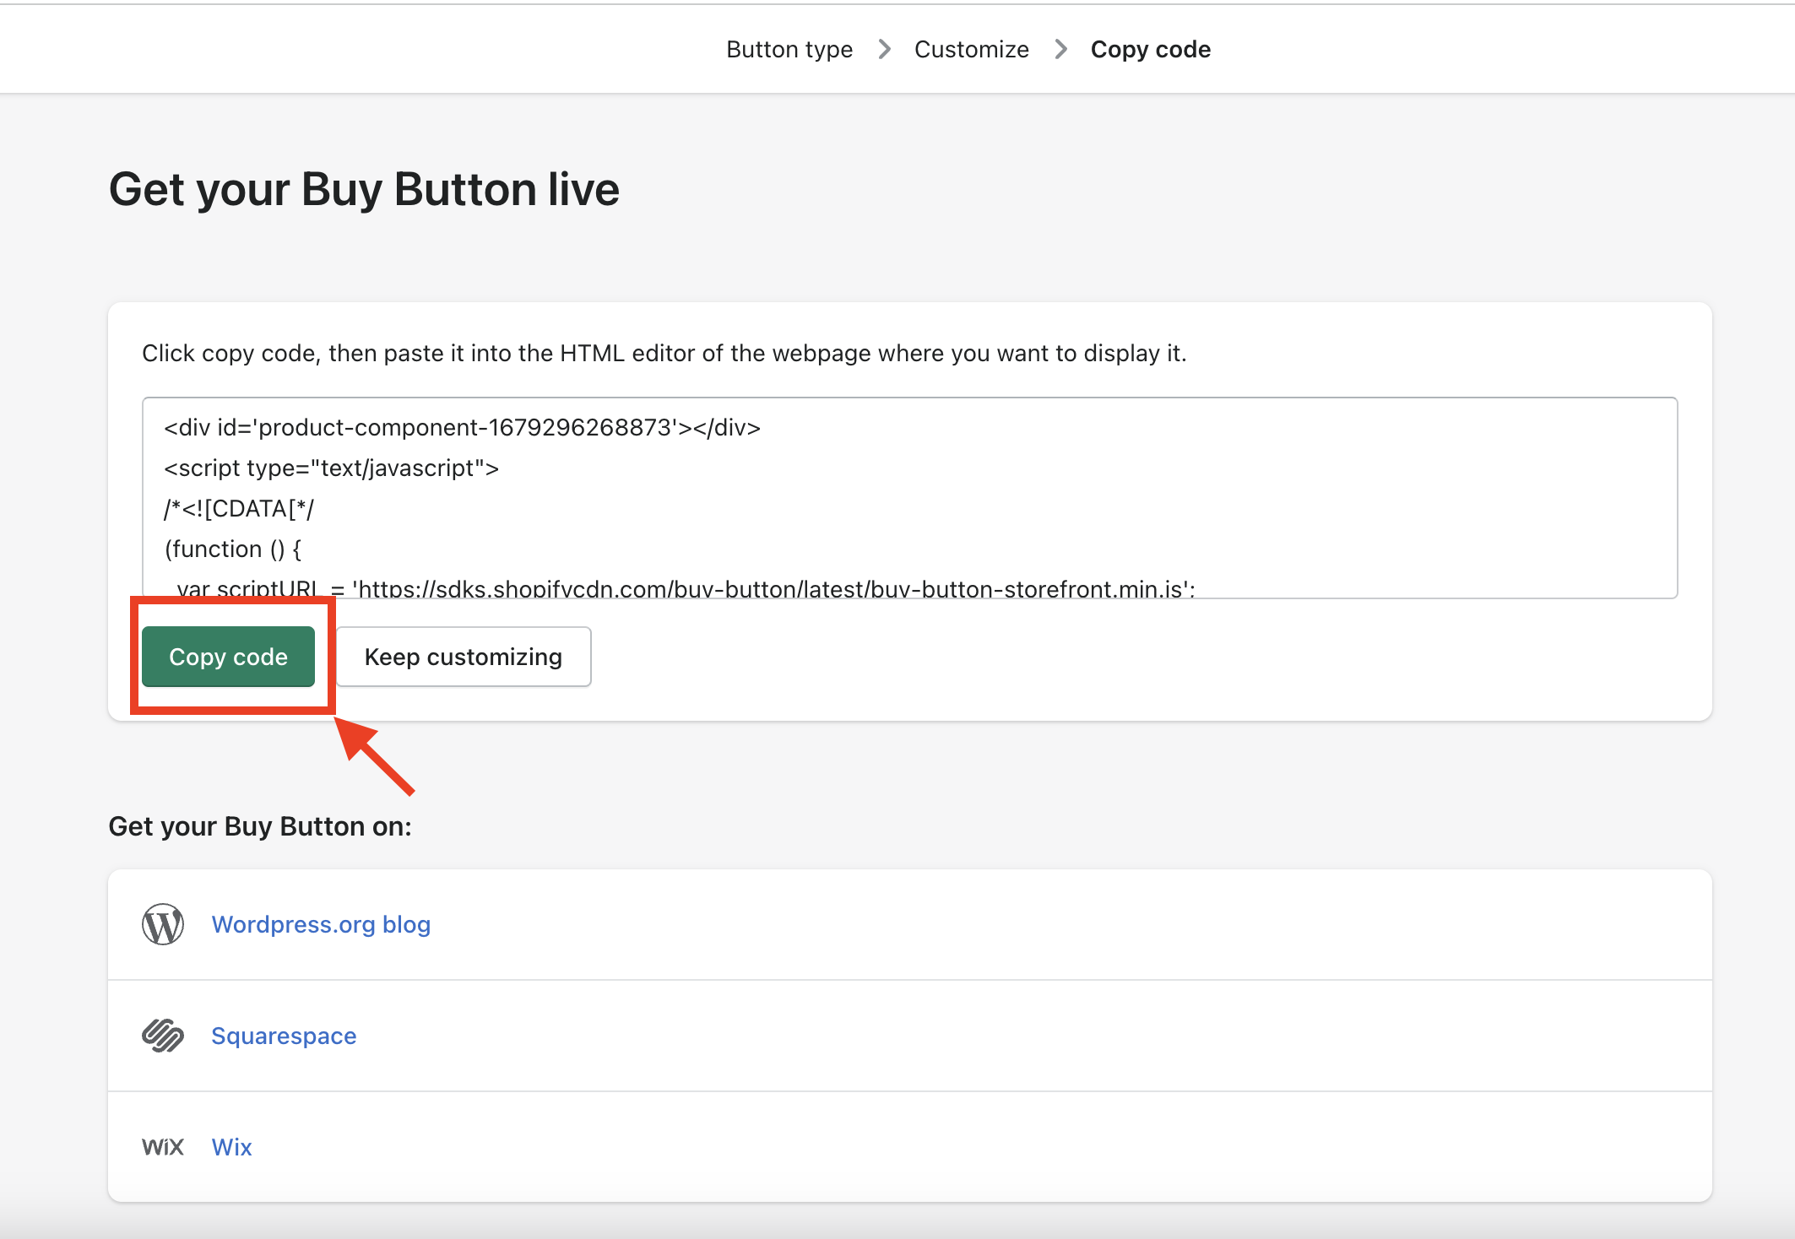Click Keep customizing button
Image resolution: width=1795 pixels, height=1239 pixels.
[464, 657]
